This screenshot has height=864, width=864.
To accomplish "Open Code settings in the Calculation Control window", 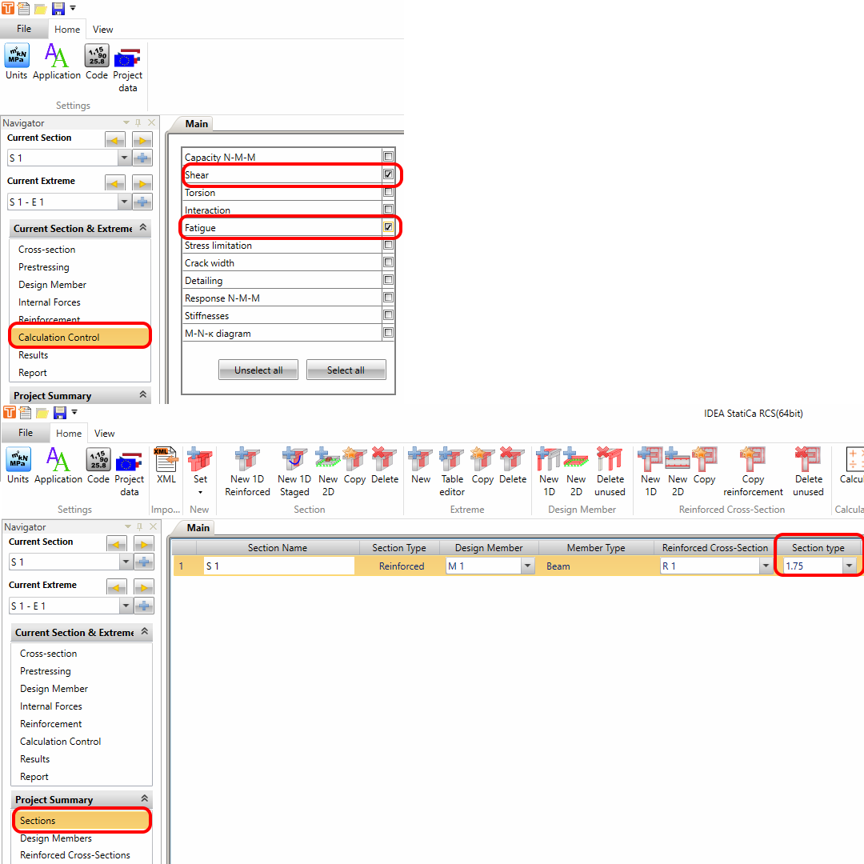I will coord(97,62).
